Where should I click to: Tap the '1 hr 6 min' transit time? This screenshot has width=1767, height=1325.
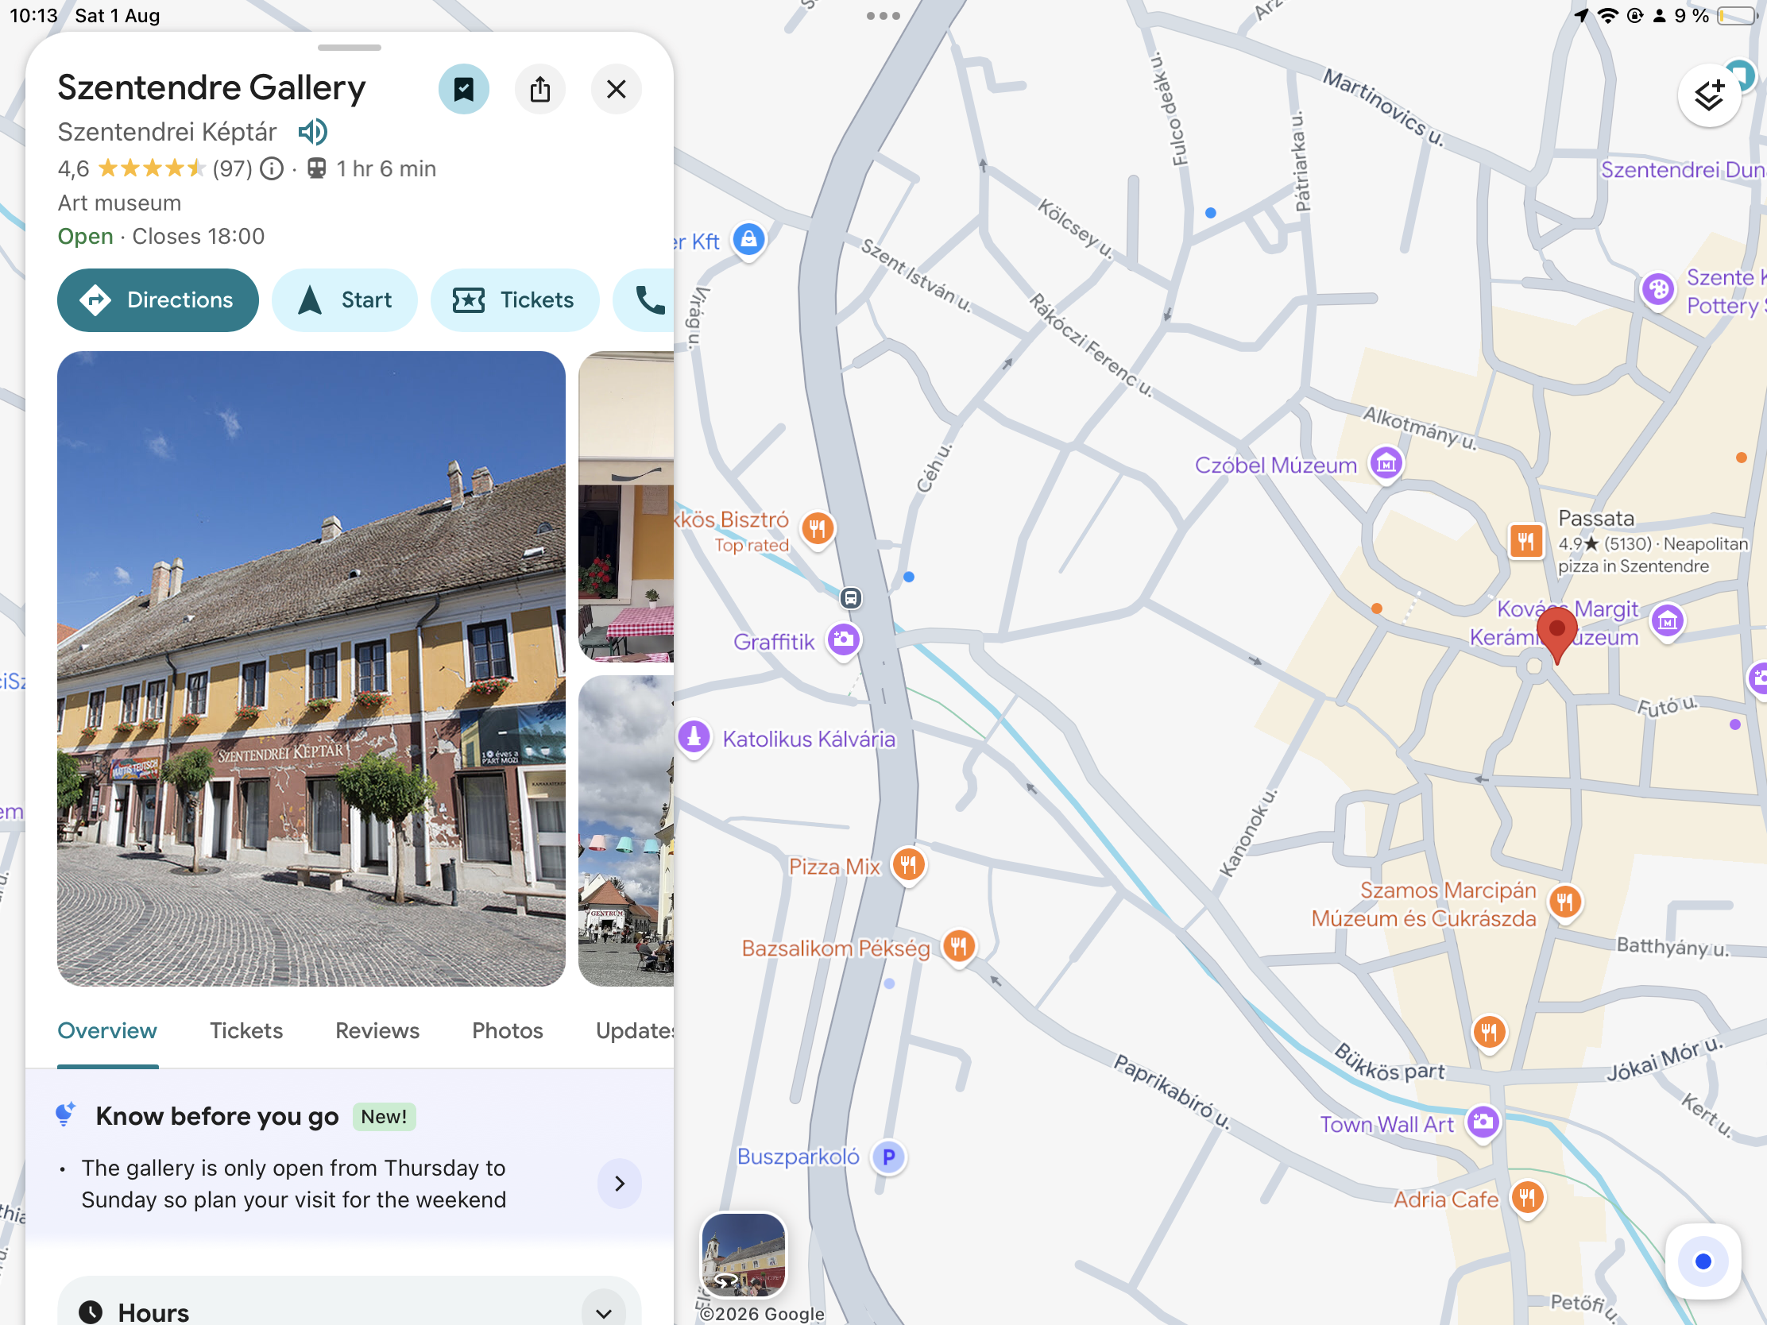point(386,168)
